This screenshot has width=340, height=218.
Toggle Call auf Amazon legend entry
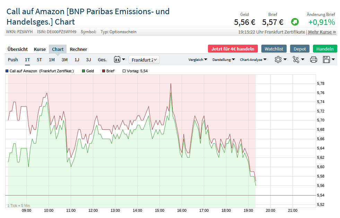40,71
